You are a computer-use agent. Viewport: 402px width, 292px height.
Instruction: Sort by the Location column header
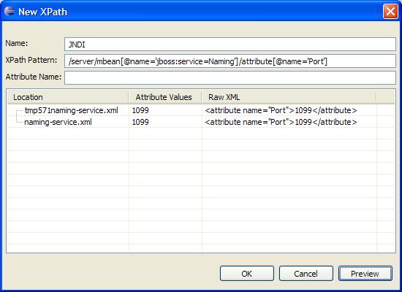[68, 97]
